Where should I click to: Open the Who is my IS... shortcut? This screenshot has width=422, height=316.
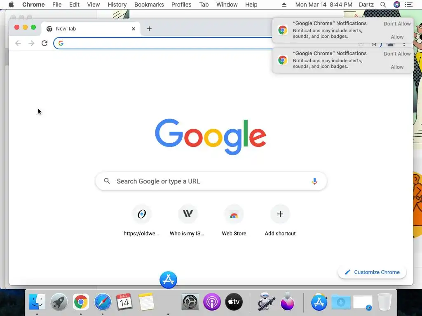point(188,221)
